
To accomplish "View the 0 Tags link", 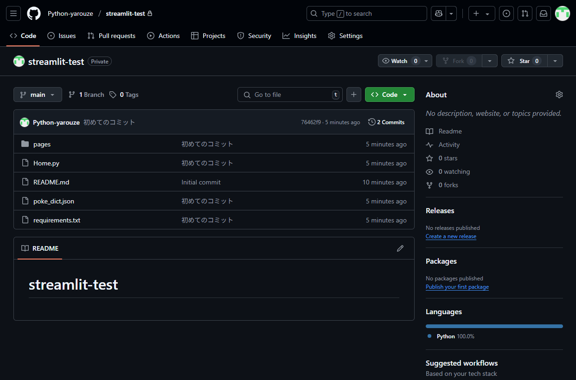I will (x=124, y=95).
